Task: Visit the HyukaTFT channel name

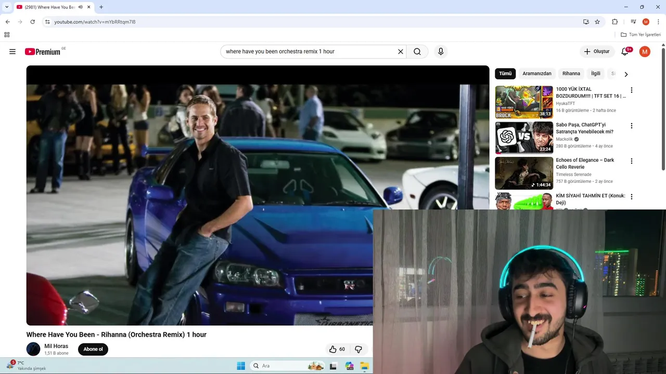Action: point(565,103)
